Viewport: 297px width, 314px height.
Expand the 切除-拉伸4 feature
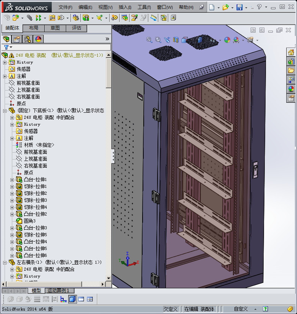[12, 208]
